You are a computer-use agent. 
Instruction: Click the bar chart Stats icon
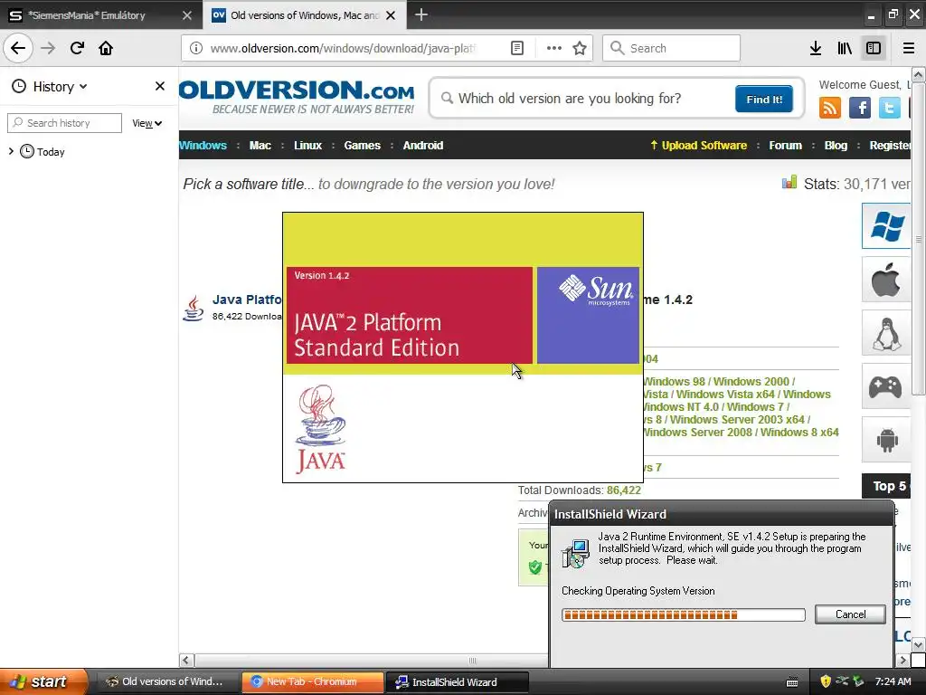[x=789, y=183]
